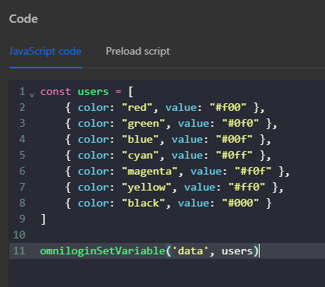Select the JavaScript code tab
This screenshot has width=325, height=287.
point(45,52)
